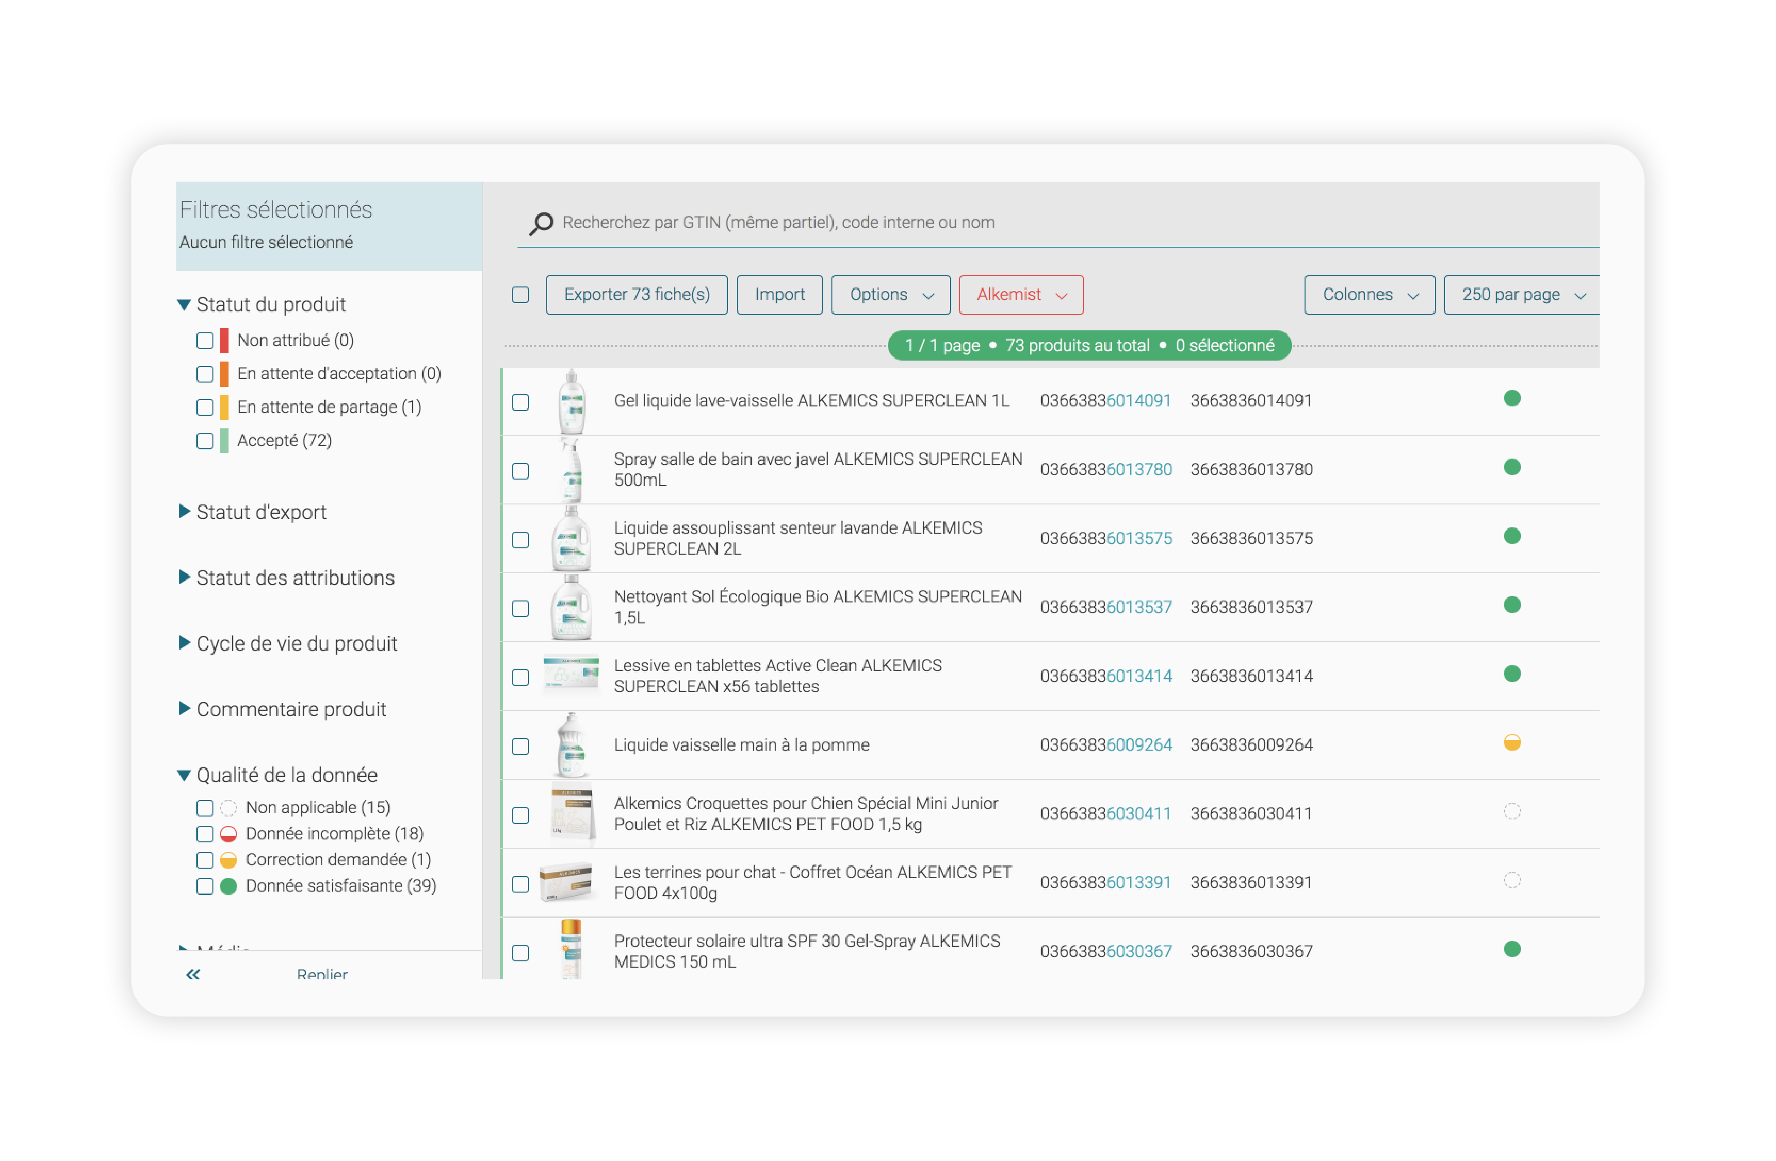Check the Donnée satisfaisante filter
Screen dimensions: 1776x1161
[205, 886]
